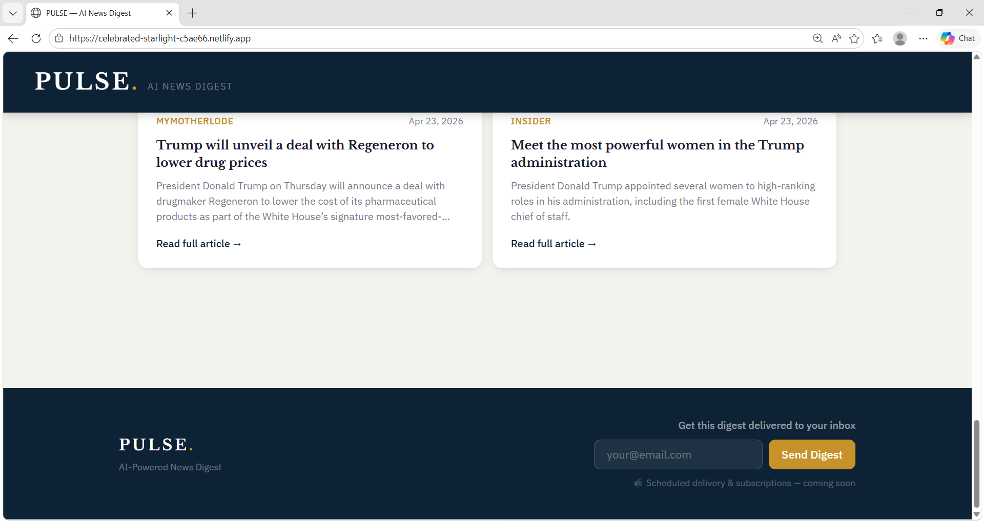Open the browser settings ellipsis menu
The height and width of the screenshot is (522, 984).
click(924, 38)
